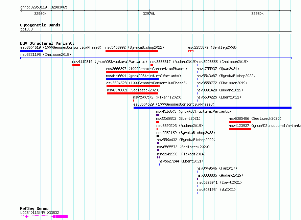
Task: Open nsv5569852 (Ebert2021) label
Action: (178, 118)
